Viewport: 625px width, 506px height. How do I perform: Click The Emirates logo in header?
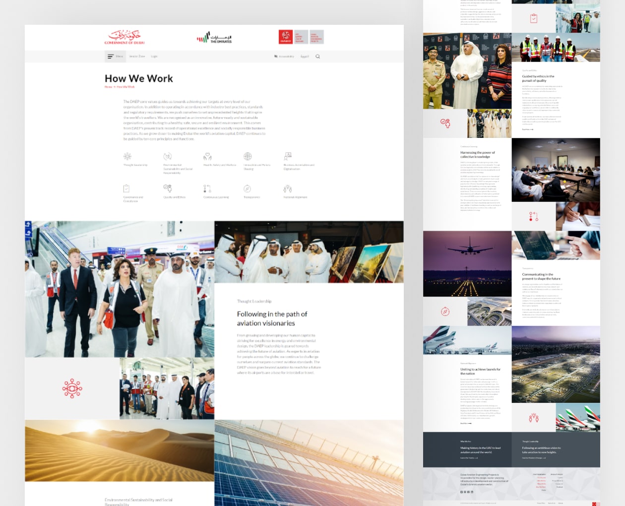point(214,38)
